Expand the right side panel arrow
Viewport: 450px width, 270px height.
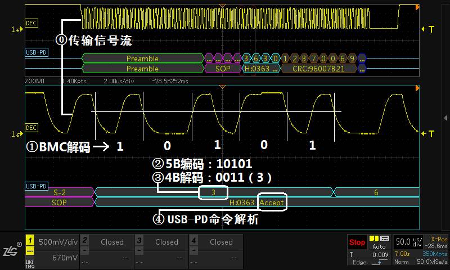445,118
